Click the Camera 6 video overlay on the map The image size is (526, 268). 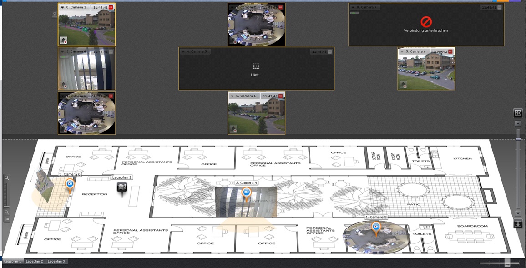coord(44,185)
